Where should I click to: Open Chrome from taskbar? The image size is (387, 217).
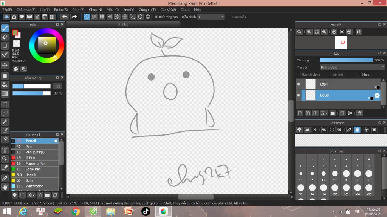[x=76, y=211]
